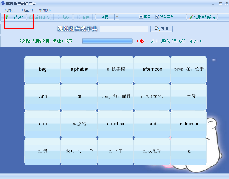229x179 pixels.
Task: Toggle the 背景音乐 background music checkbox
Action: [x=157, y=17]
